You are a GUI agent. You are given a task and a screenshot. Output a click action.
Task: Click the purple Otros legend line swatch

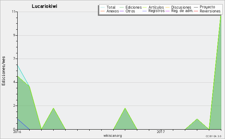coord(121,11)
